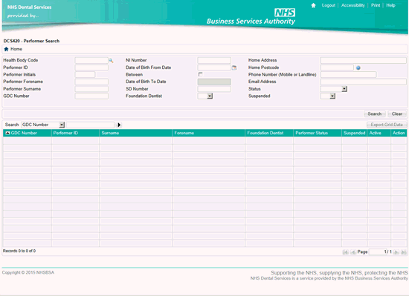Click the Date of Birth To Date field
The width and height of the screenshot is (409, 296).
(x=214, y=82)
